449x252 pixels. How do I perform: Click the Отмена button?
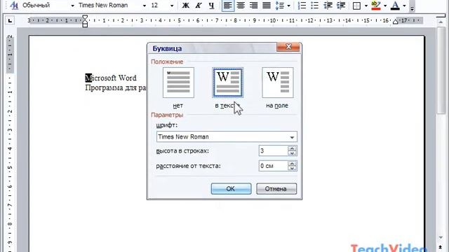(276, 189)
